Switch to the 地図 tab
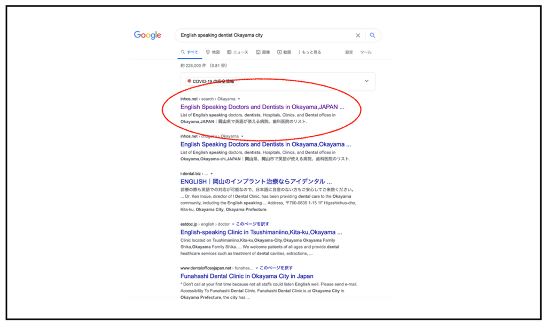This screenshot has height=325, width=547. [213, 52]
